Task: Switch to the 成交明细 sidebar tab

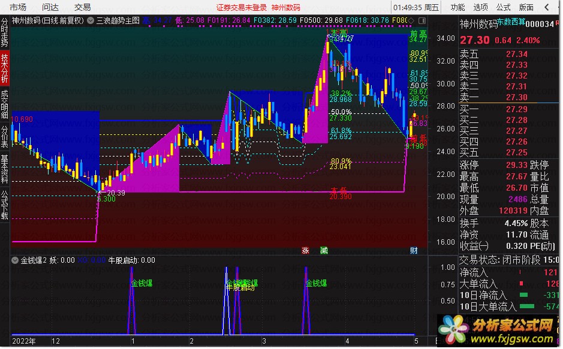Action: point(4,104)
